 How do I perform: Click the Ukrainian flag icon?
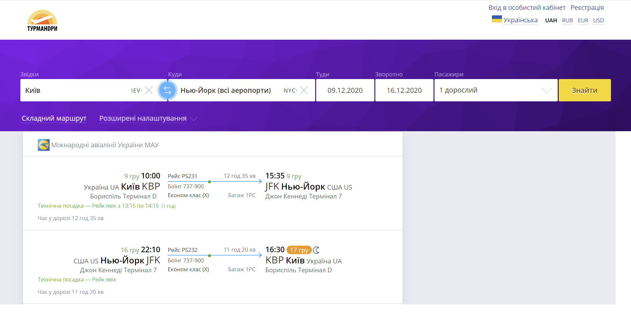pyautogui.click(x=497, y=19)
